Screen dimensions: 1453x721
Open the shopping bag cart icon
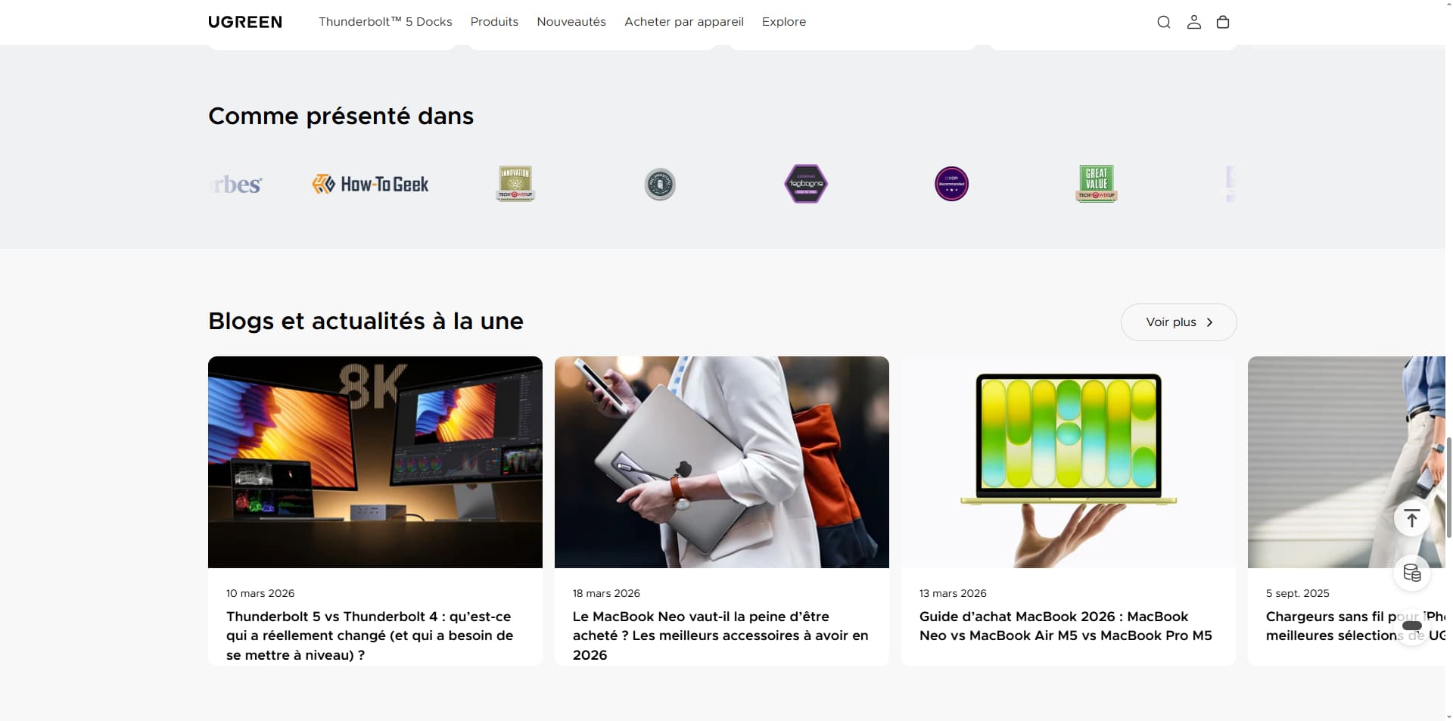(x=1222, y=22)
